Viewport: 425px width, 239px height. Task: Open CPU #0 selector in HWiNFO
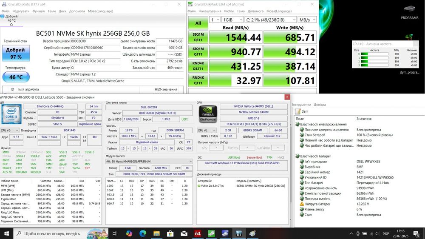point(10,131)
